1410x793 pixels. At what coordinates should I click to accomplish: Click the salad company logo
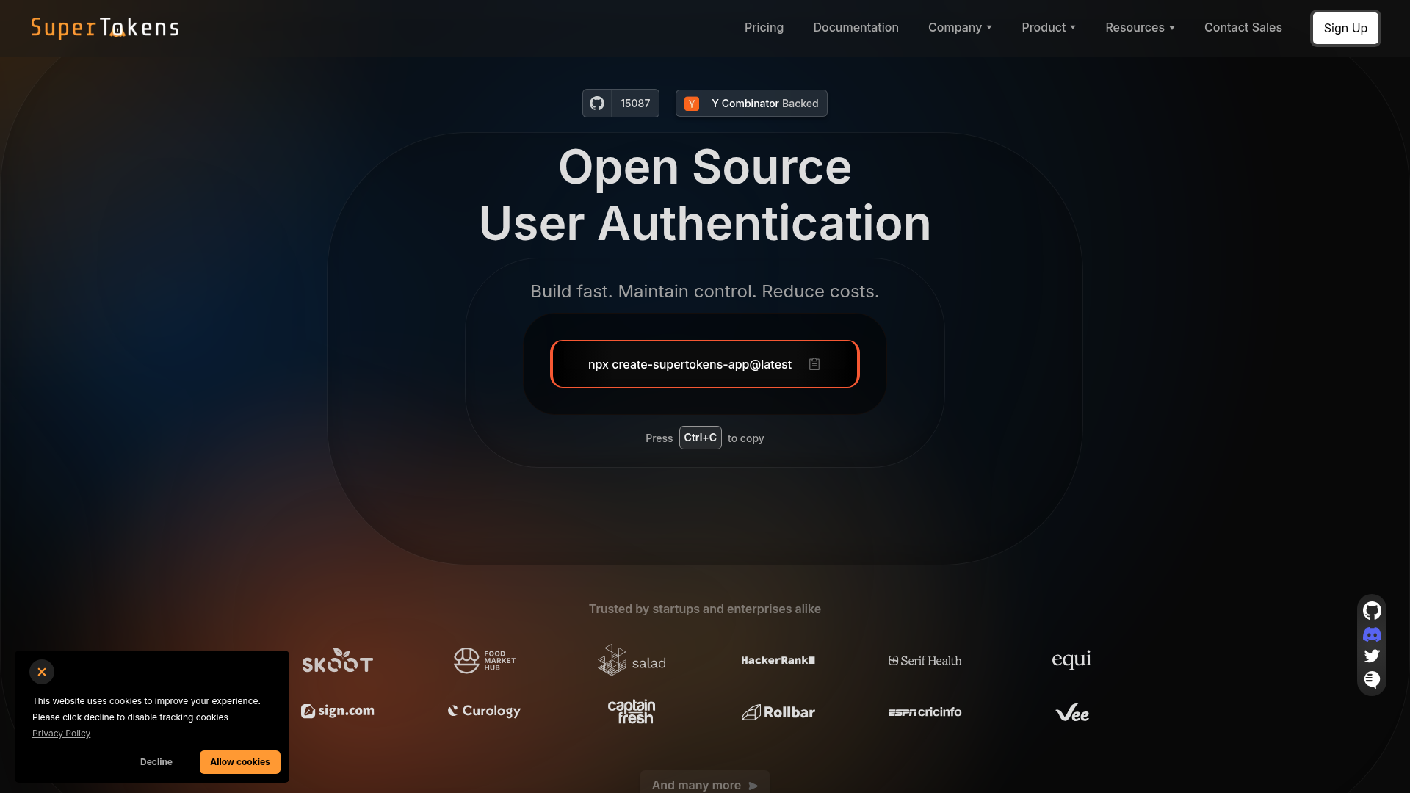pyautogui.click(x=632, y=661)
